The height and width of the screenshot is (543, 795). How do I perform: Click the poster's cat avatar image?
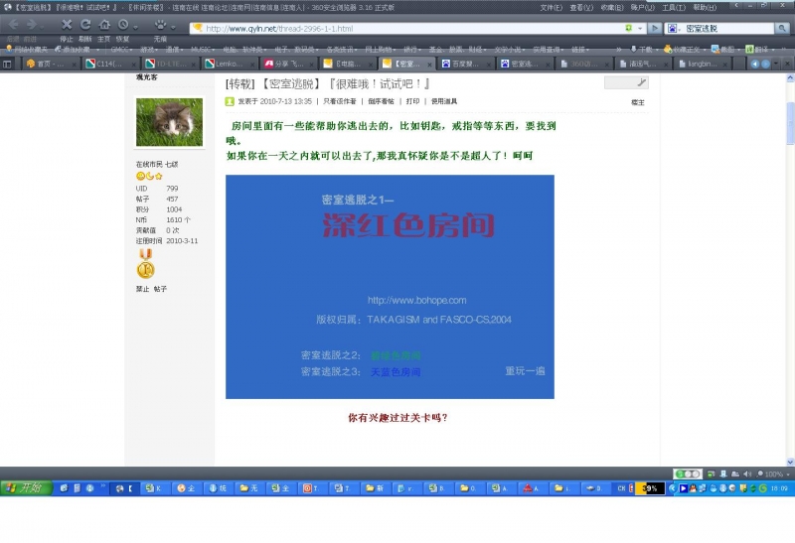pos(169,122)
